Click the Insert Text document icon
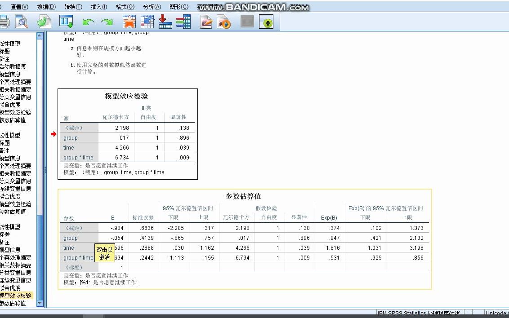509x318 pixels. click(x=206, y=22)
